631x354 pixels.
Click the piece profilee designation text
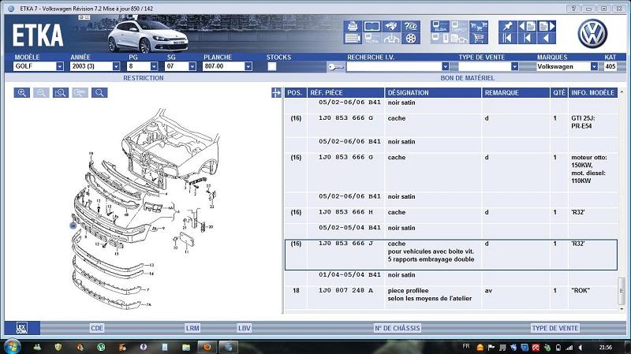408,290
